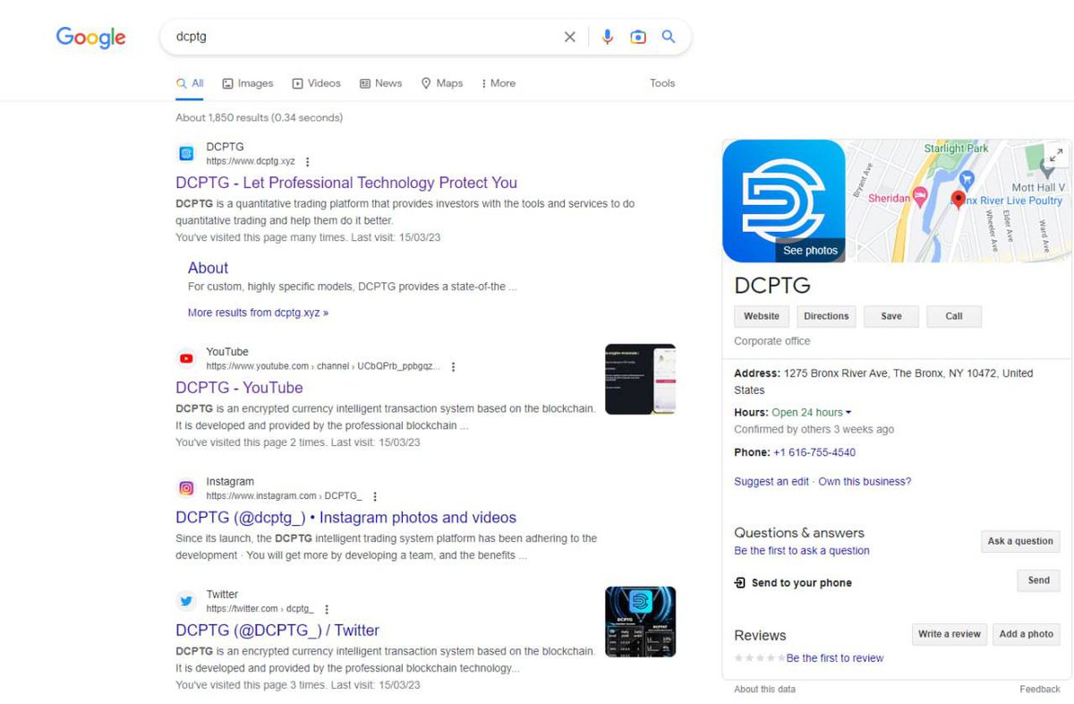1074x704 pixels.
Task: Switch to the Maps tab
Action: 442,83
